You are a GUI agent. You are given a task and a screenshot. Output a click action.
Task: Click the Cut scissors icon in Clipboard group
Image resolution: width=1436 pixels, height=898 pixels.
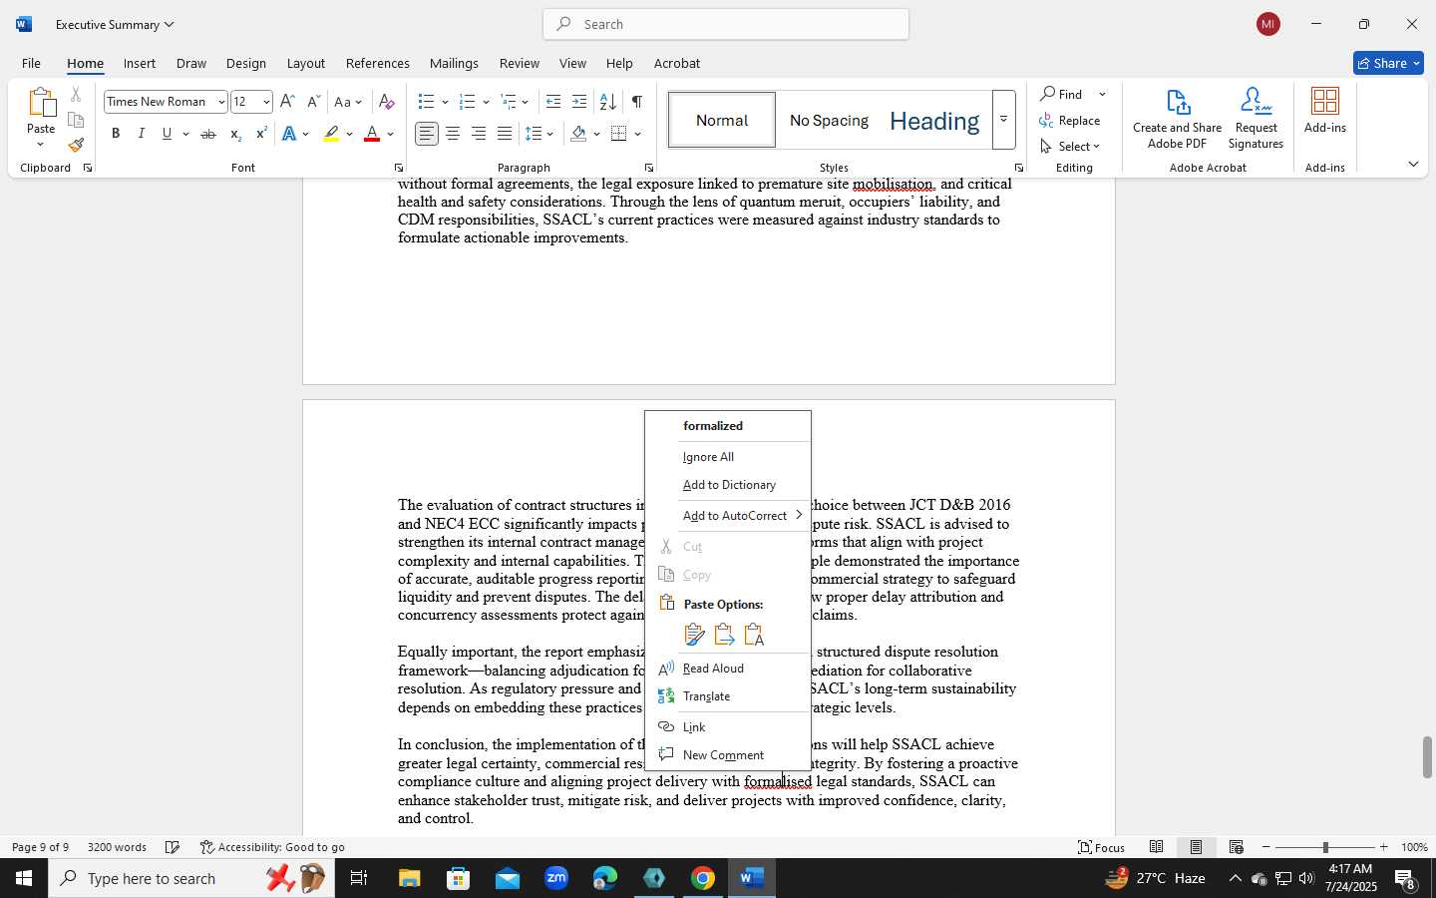pos(76,95)
